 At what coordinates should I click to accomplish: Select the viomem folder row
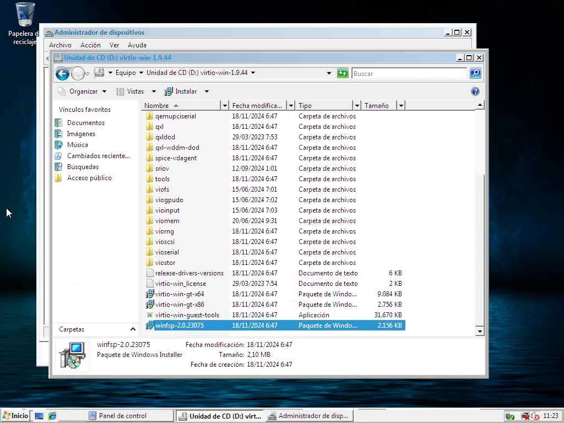pyautogui.click(x=275, y=221)
